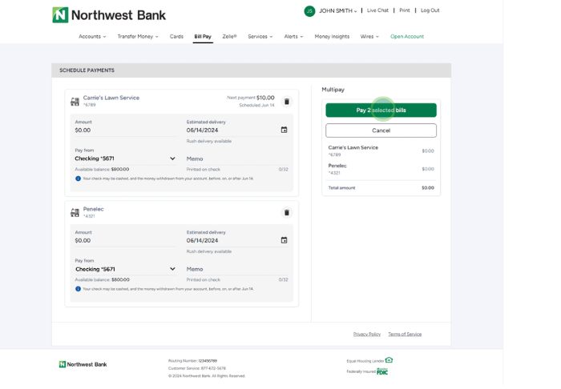This screenshot has height=389, width=561.
Task: Select Money Insights in navigation
Action: pos(332,37)
